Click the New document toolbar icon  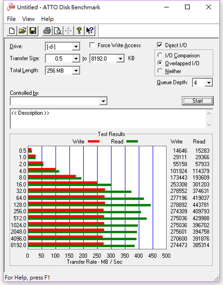coord(12,31)
